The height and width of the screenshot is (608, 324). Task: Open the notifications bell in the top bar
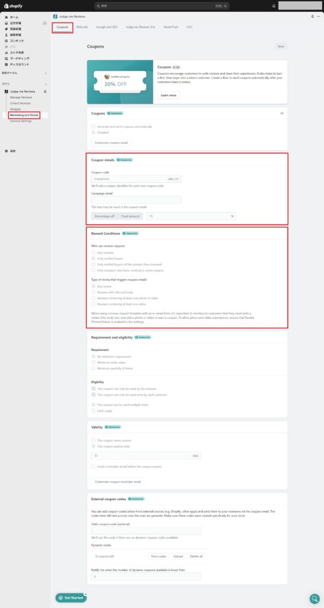(274, 6)
